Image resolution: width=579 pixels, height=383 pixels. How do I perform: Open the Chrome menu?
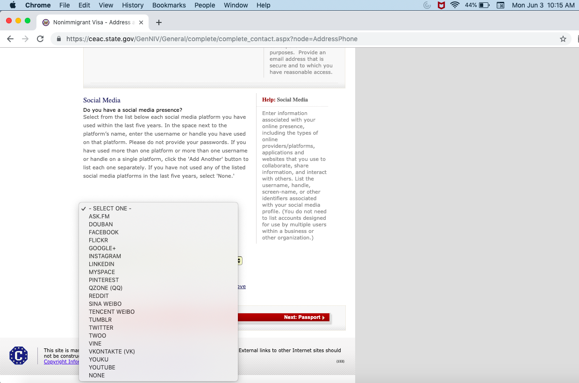38,5
